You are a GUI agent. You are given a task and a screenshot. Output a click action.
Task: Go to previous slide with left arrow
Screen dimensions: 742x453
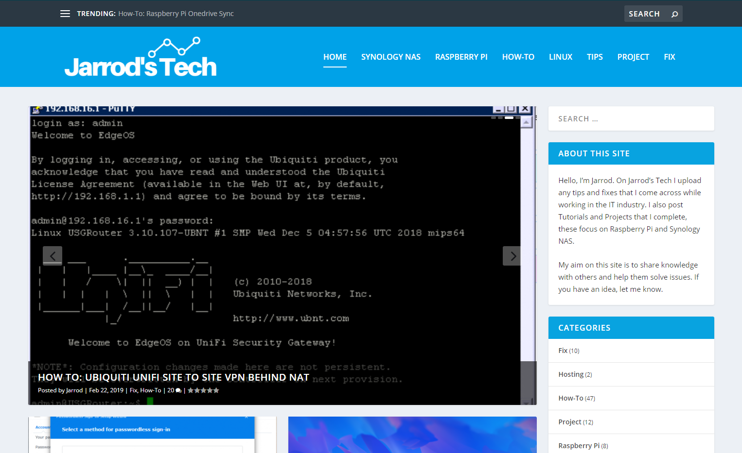click(53, 256)
